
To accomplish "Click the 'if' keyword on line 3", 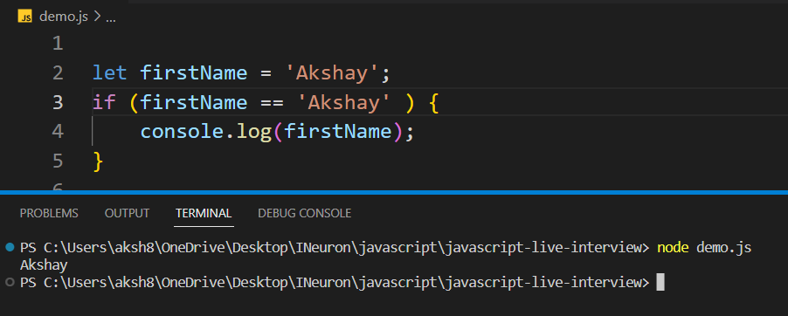I will (104, 102).
